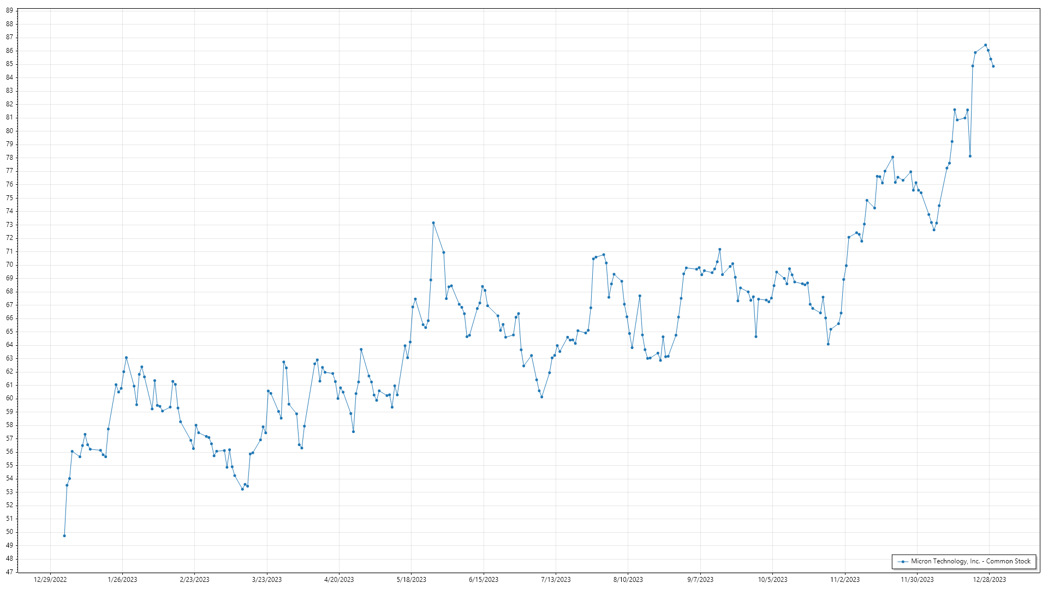Click the 8/10/2023 x-axis date label

point(628,580)
